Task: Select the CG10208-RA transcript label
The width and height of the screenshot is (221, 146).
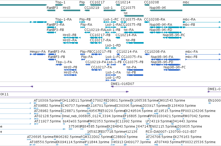Action: tap(155, 19)
